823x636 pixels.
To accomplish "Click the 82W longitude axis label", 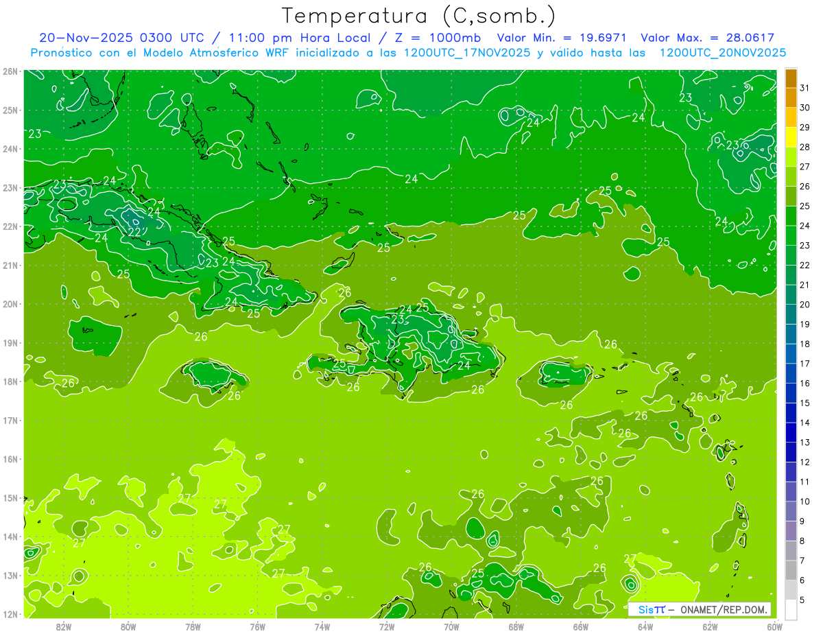I will point(64,626).
